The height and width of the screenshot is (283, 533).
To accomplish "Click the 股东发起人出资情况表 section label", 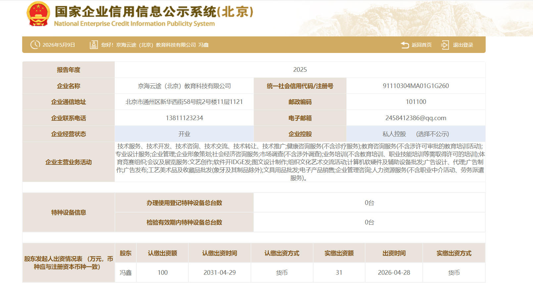I will tap(69, 263).
